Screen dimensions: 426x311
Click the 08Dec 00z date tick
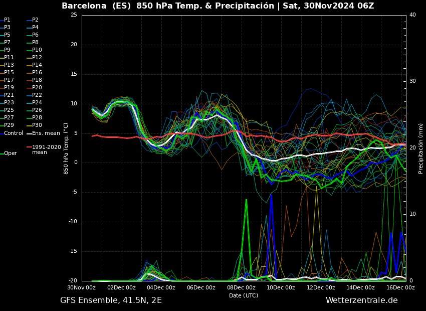(241, 287)
